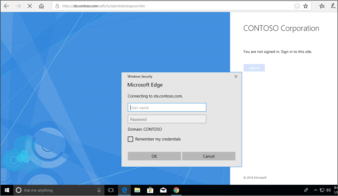Image resolution: width=338 pixels, height=196 pixels.
Task: Click the People icon in system tray
Action: pyautogui.click(x=306, y=190)
